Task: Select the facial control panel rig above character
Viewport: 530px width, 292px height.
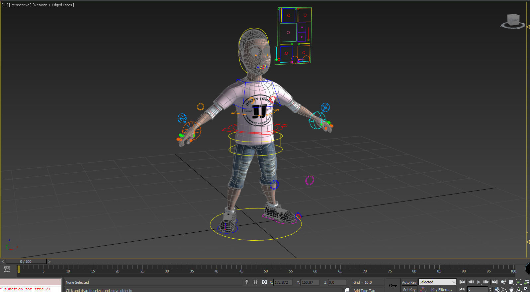Action: pyautogui.click(x=294, y=36)
